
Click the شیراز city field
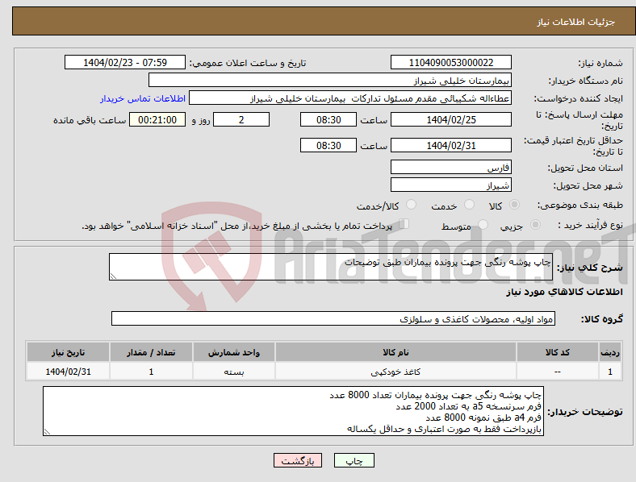tap(450, 185)
